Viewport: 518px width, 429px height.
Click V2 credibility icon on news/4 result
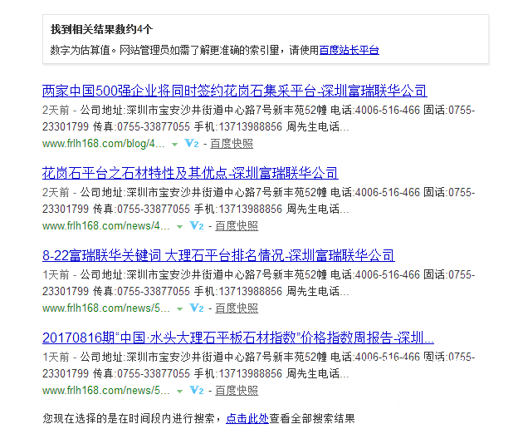(197, 225)
